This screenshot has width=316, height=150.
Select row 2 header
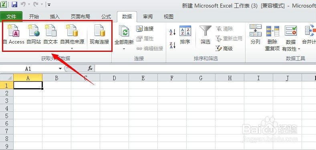coord(7,93)
